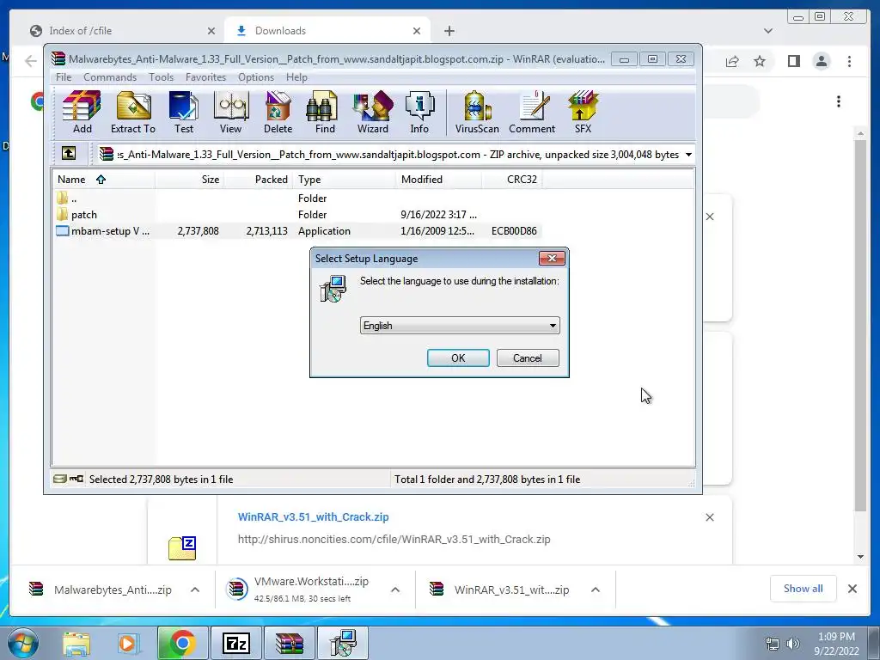The width and height of the screenshot is (880, 660).
Task: Sort file list by the Type column
Action: (x=344, y=180)
